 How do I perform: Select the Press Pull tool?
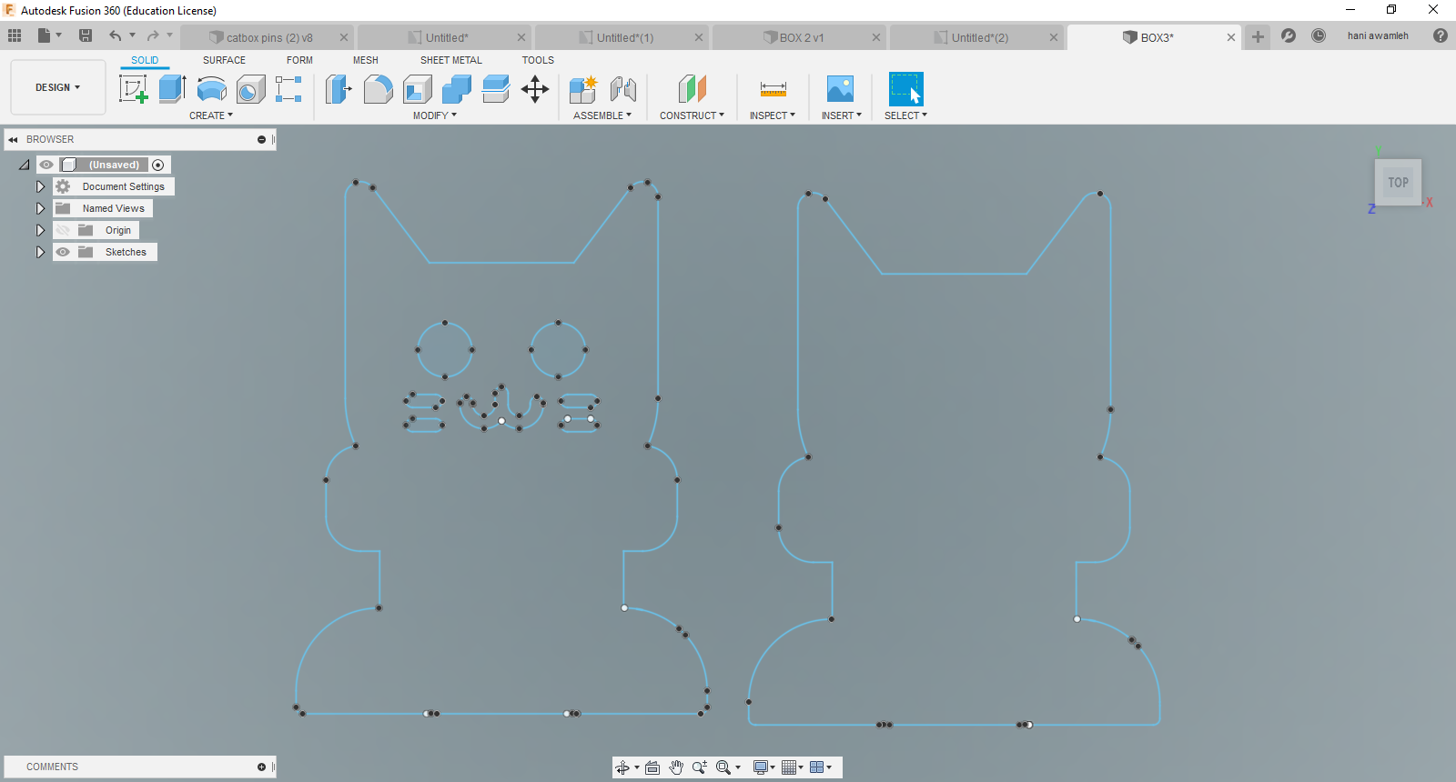[339, 89]
